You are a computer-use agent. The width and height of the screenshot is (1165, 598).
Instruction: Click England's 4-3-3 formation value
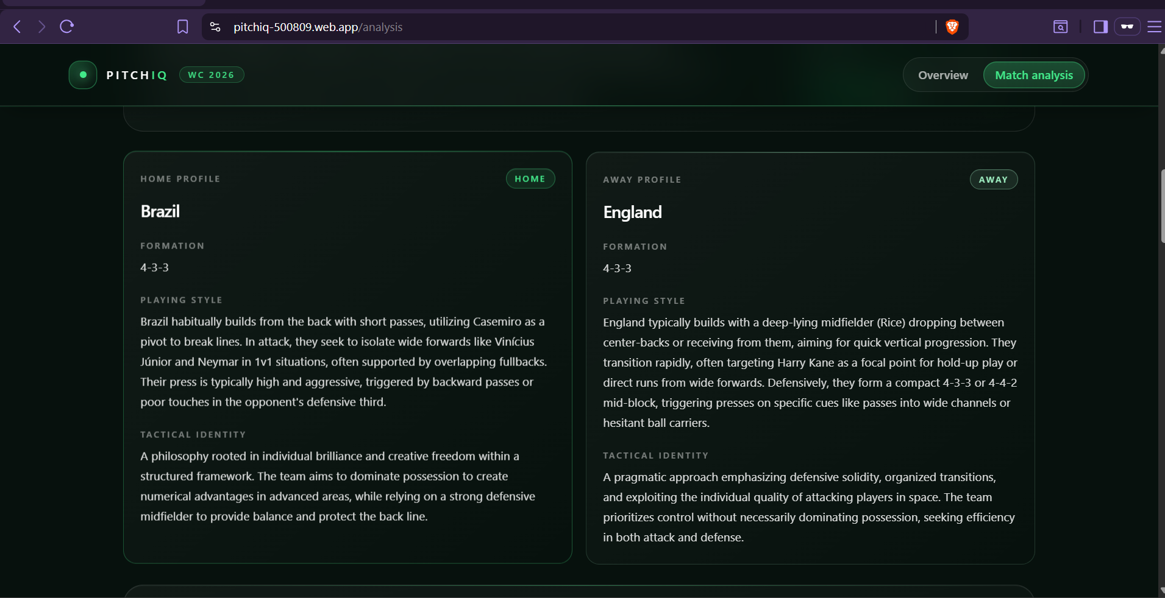pyautogui.click(x=618, y=268)
